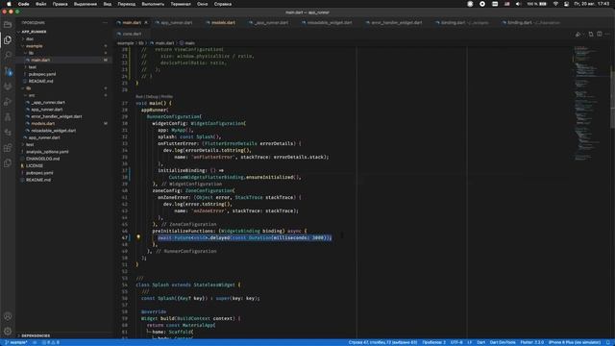The height and width of the screenshot is (346, 615).
Task: Click the main.dart breadcrumb segment
Action: (164, 43)
